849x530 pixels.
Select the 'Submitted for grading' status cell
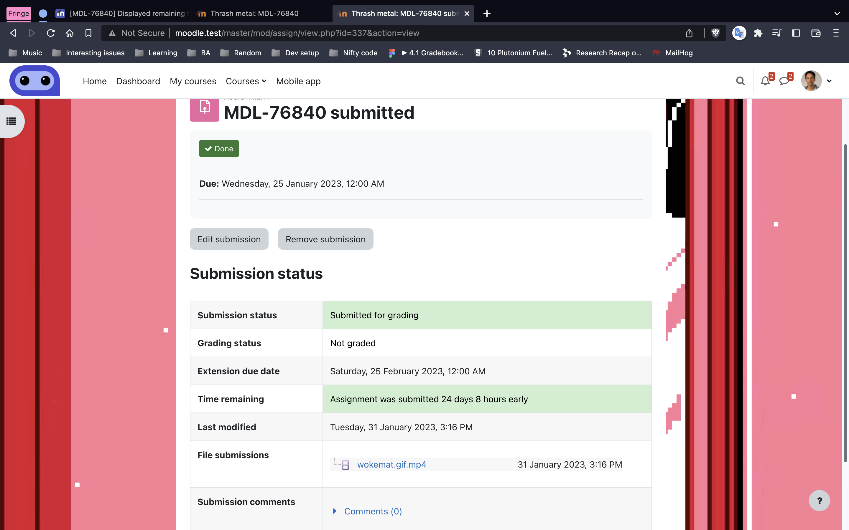487,315
